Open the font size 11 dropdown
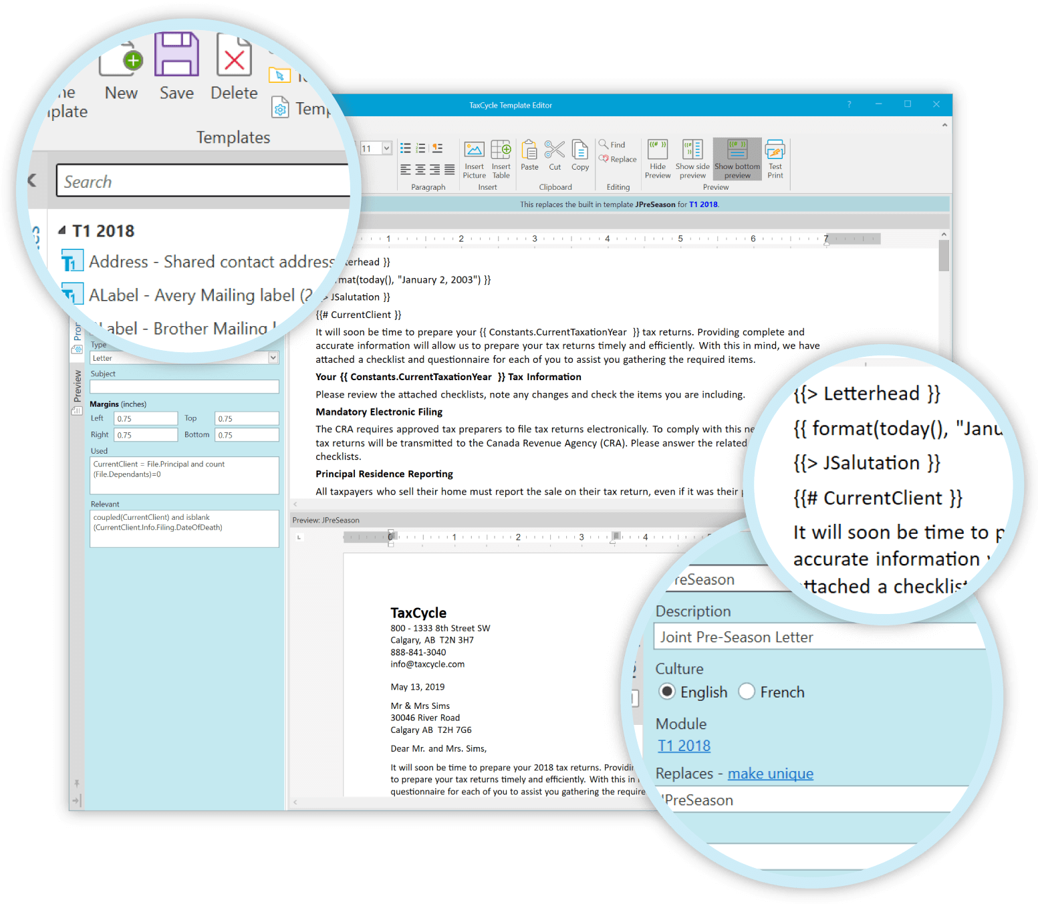The image size is (1038, 904). coord(386,148)
